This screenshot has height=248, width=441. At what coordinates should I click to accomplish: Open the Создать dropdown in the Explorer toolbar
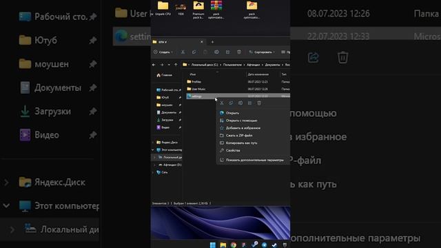click(163, 52)
